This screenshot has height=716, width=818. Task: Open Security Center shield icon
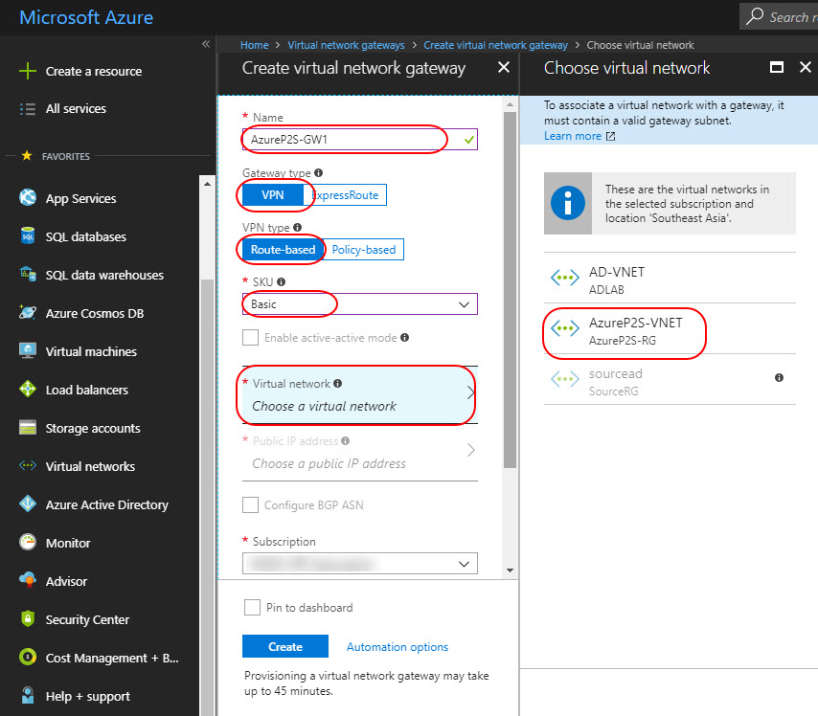28,618
